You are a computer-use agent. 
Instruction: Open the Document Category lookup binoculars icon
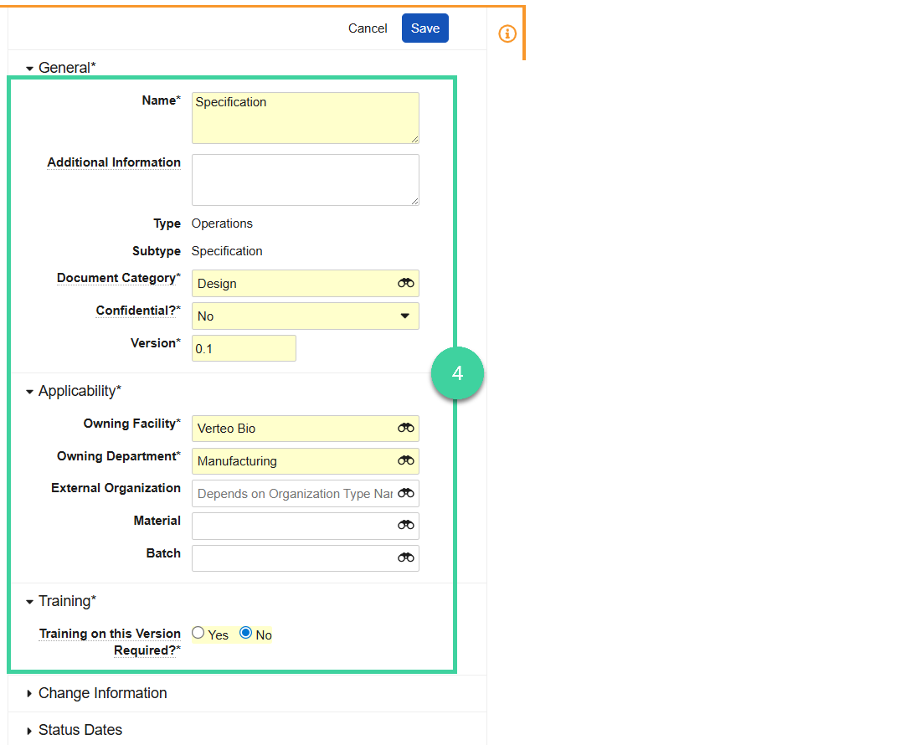click(406, 283)
